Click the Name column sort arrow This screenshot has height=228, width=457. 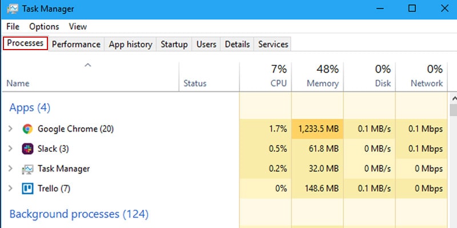coord(88,65)
